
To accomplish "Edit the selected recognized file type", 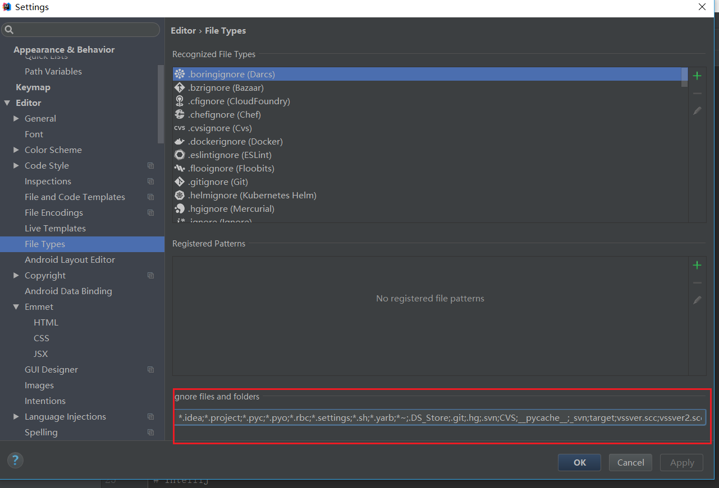I will (x=697, y=111).
